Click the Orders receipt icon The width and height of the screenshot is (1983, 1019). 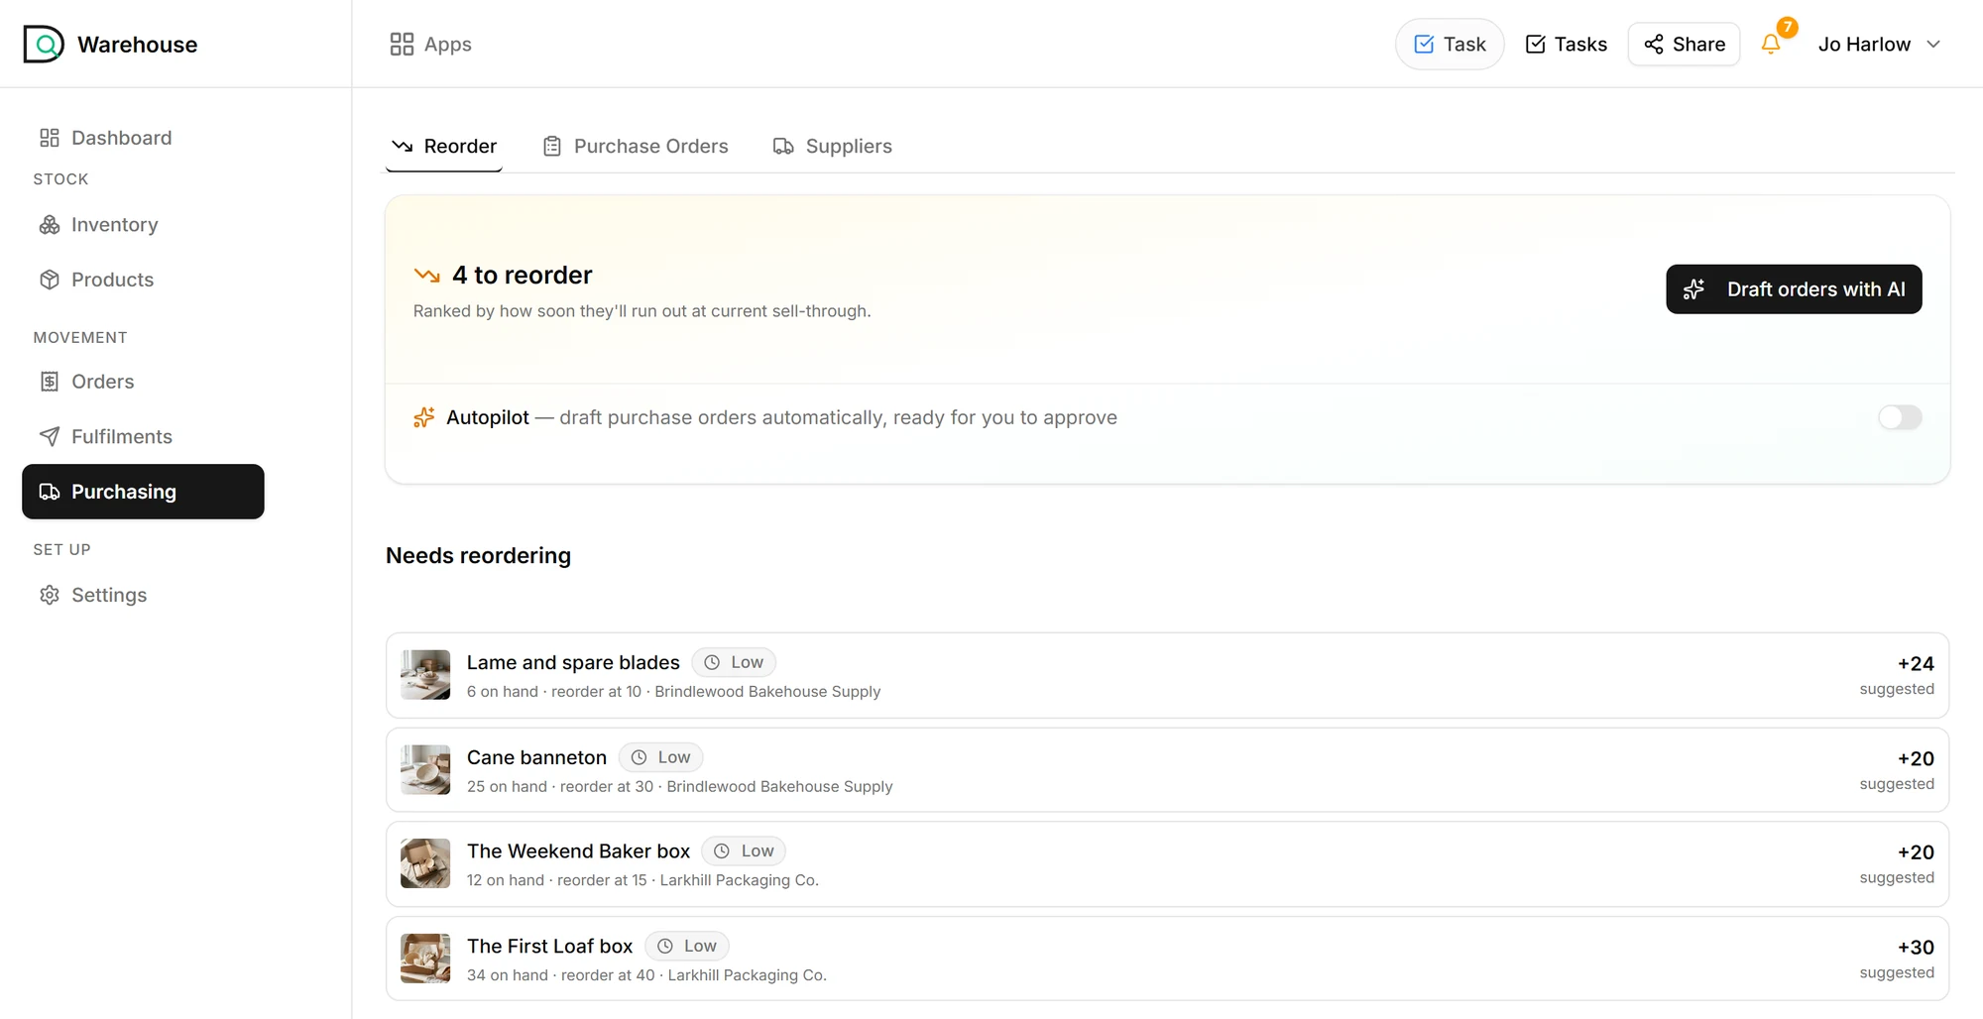point(50,382)
